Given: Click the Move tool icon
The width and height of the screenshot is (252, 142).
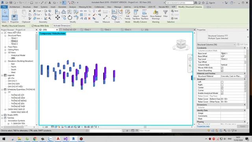Looking at the screenshot, I should pyautogui.click(x=57, y=17).
